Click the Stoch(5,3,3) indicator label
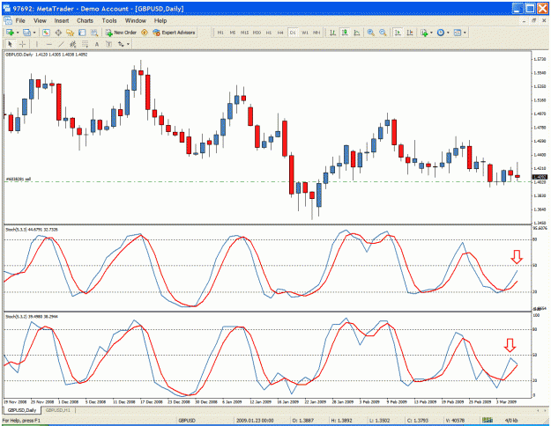 [32, 230]
